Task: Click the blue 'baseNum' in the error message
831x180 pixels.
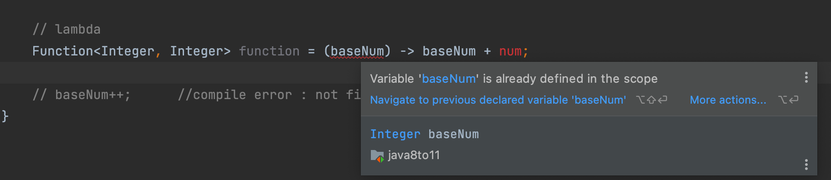Action: tap(449, 79)
